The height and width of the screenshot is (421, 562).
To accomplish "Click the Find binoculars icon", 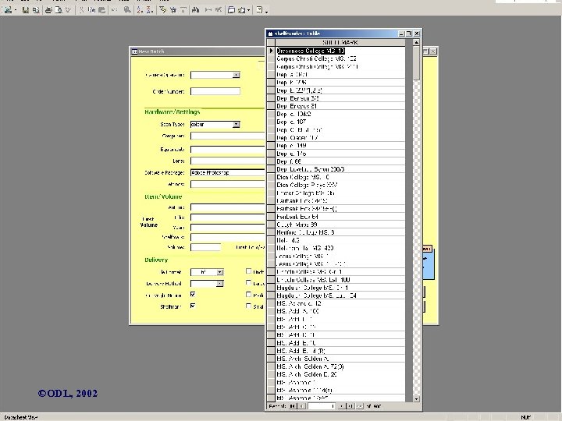I will click(196, 10).
